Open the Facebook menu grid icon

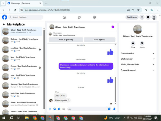pos(142,17)
